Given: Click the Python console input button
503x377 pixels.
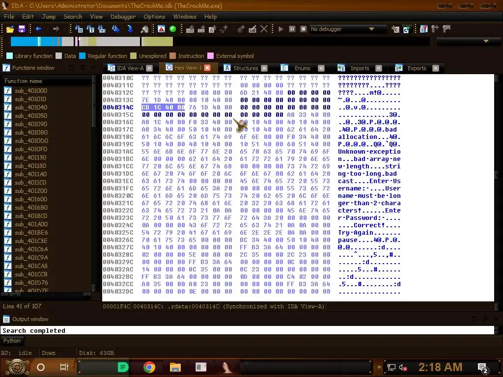Looking at the screenshot, I should coord(12,341).
